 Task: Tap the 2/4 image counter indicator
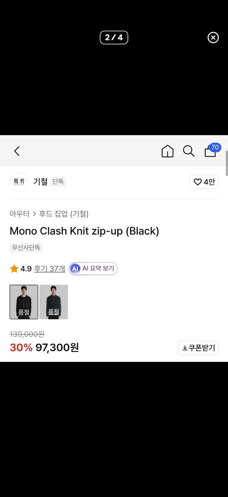point(114,37)
